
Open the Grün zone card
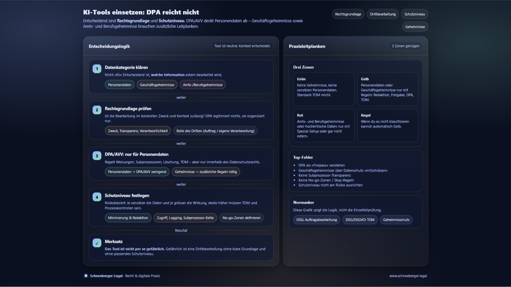click(324, 89)
